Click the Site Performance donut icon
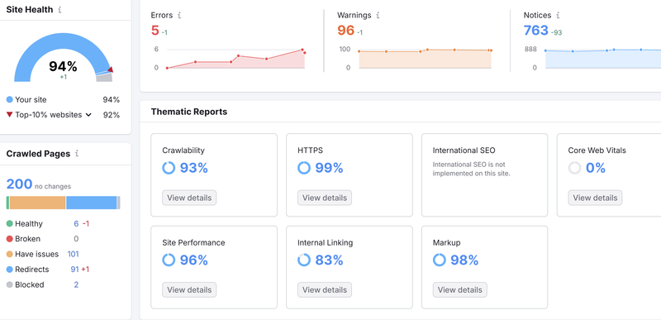This screenshot has height=320, width=661. point(169,260)
